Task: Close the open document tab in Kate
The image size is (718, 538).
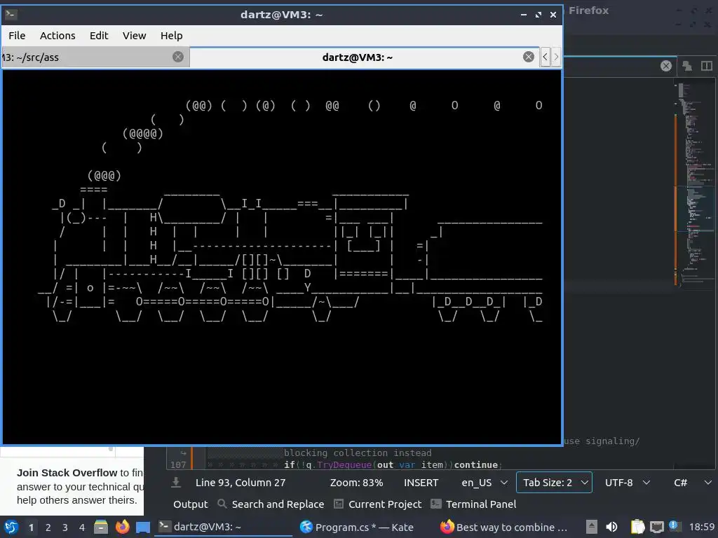Action: point(666,66)
